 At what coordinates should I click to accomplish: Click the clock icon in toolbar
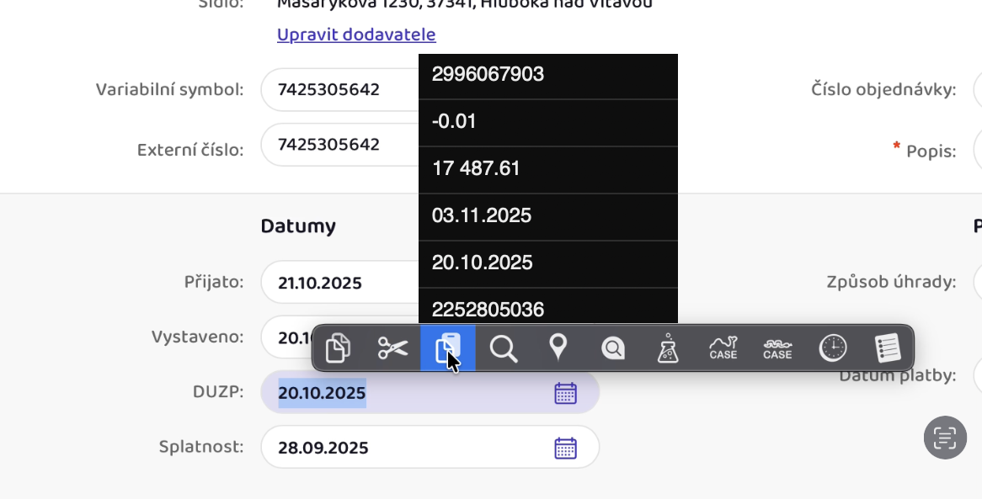tap(833, 348)
